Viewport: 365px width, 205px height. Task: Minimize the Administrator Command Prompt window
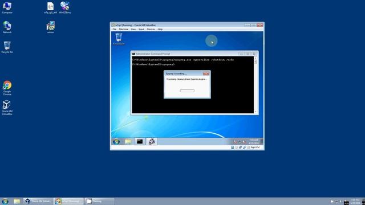[241, 54]
